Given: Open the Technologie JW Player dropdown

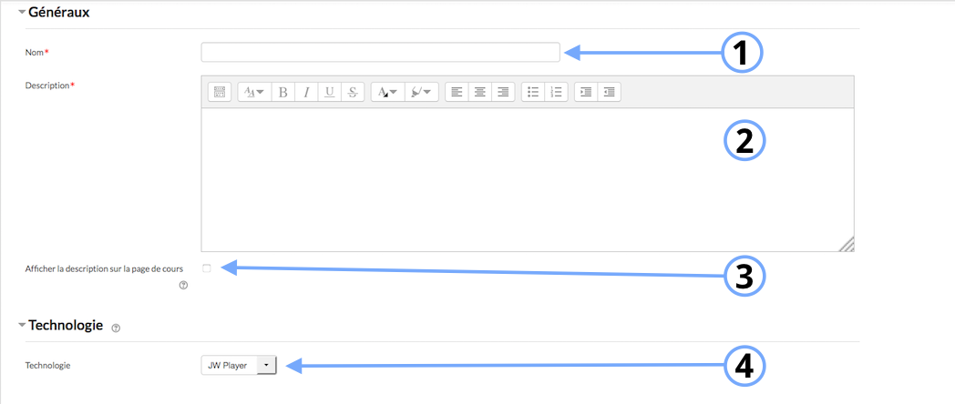Looking at the screenshot, I should (237, 365).
